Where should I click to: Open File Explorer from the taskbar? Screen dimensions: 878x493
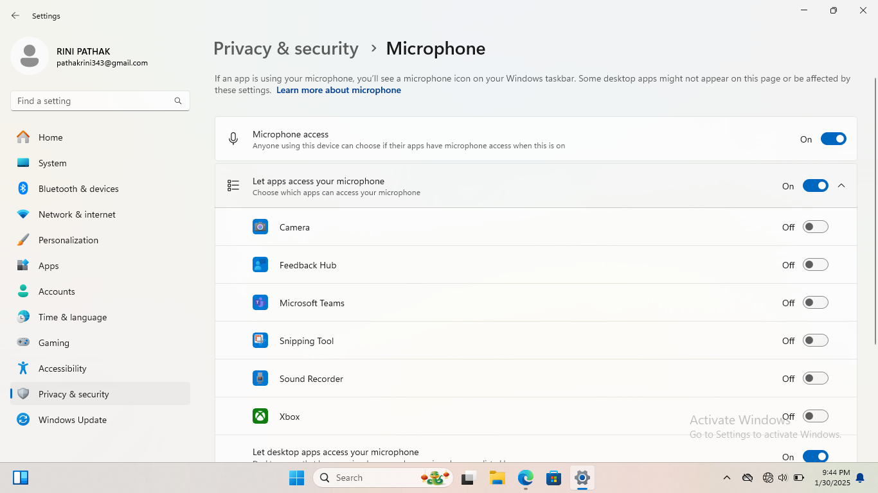(497, 478)
